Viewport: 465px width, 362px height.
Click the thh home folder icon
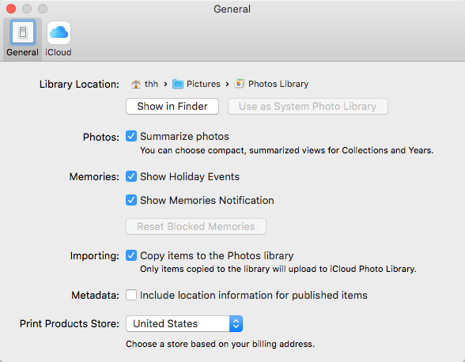(x=136, y=85)
